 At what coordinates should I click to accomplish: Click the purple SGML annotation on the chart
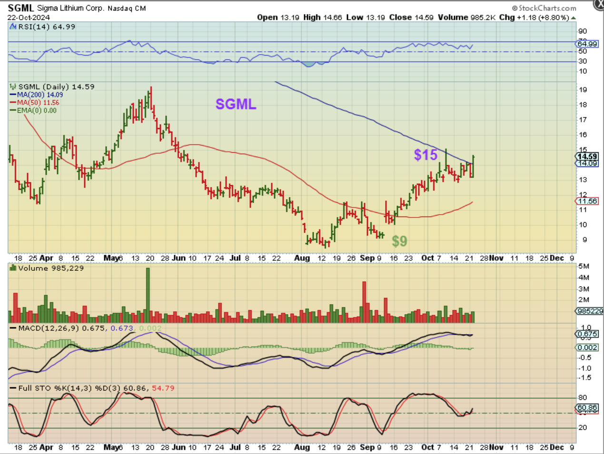(236, 104)
